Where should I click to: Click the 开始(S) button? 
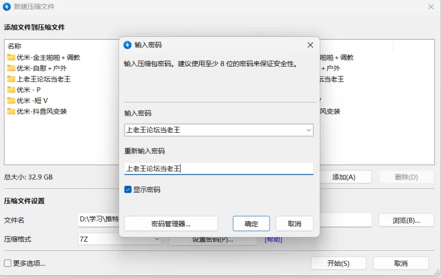point(338,263)
